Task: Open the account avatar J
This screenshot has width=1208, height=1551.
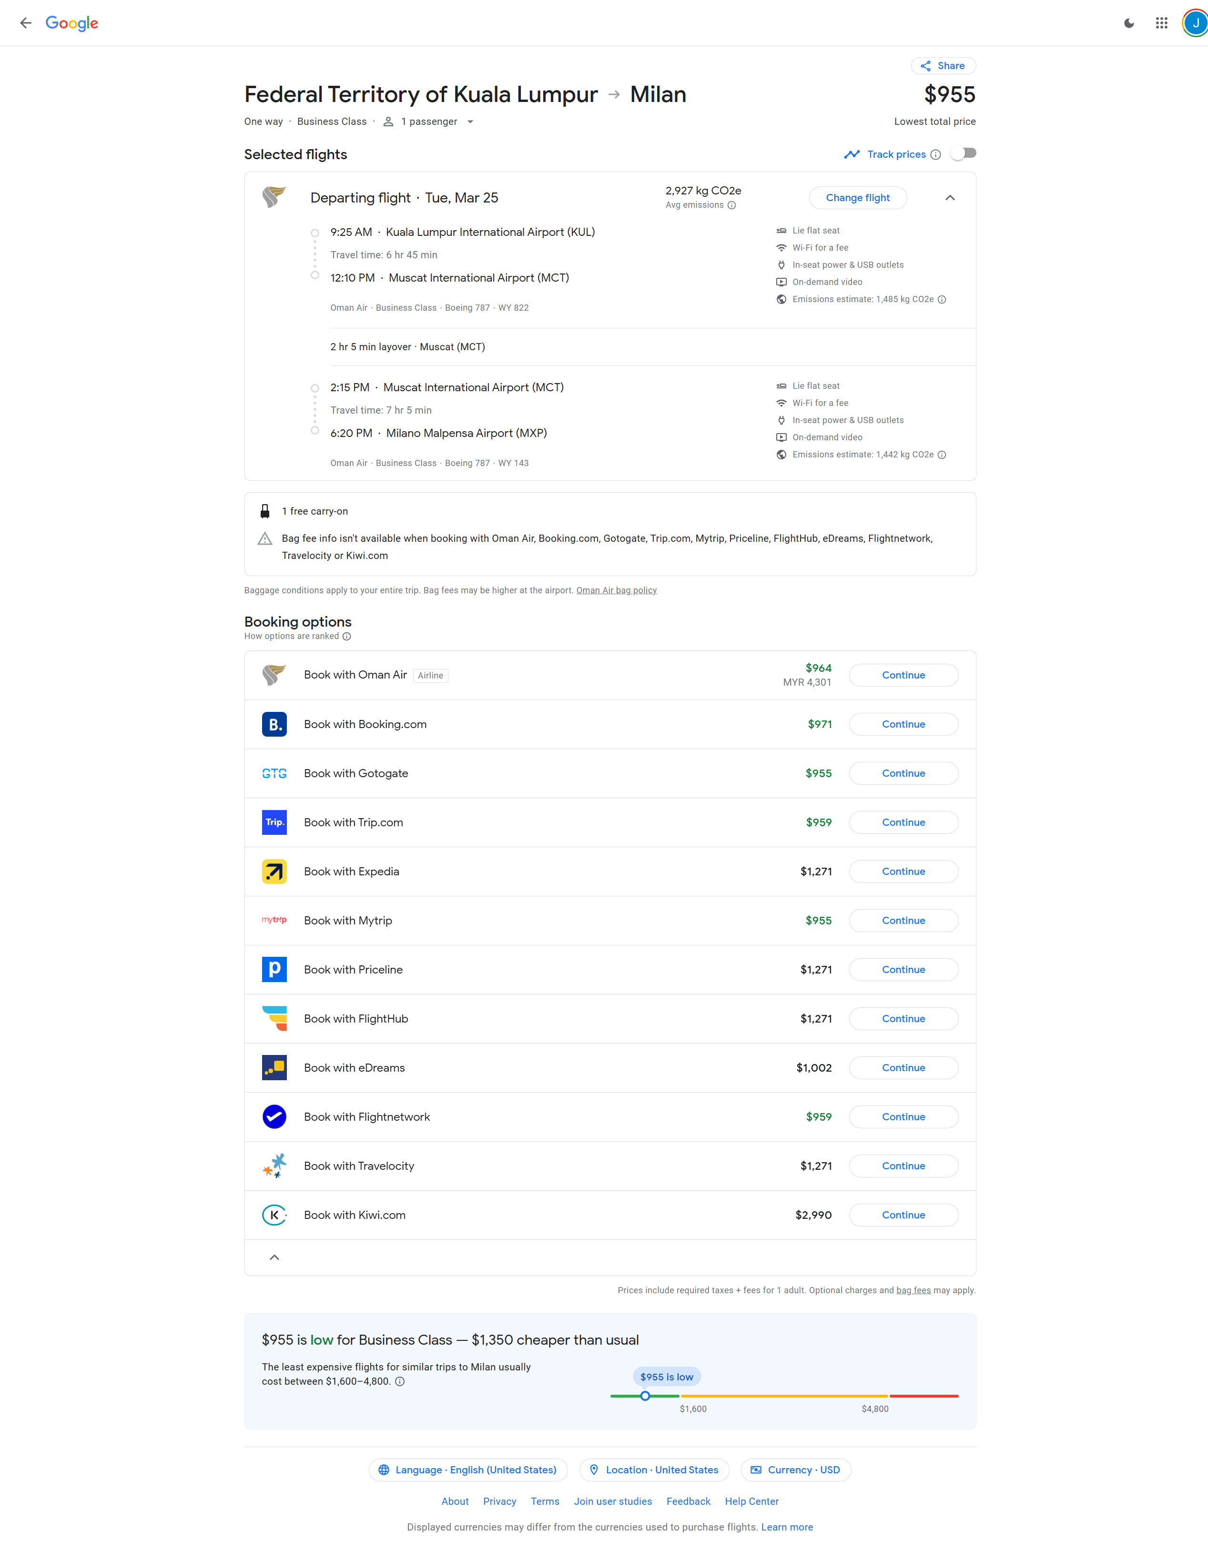Action: tap(1195, 23)
